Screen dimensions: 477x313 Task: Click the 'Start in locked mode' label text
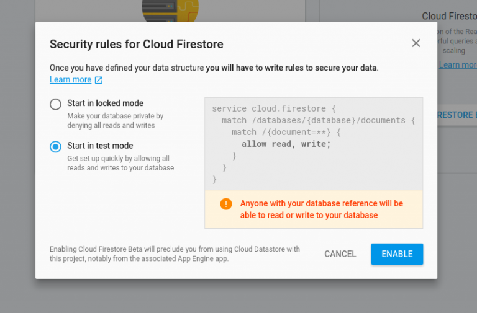(105, 104)
